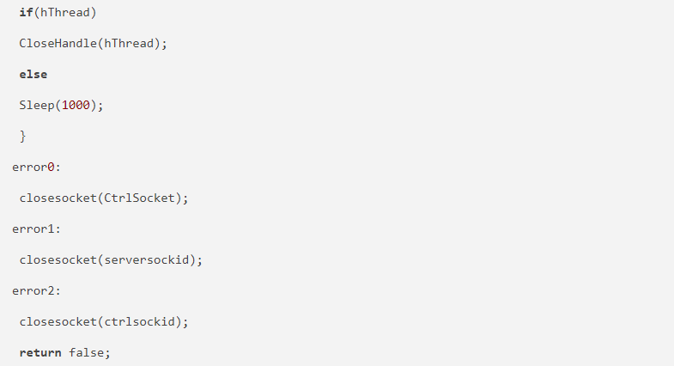
Task: Click the bold "return" keyword
Action: 40,352
